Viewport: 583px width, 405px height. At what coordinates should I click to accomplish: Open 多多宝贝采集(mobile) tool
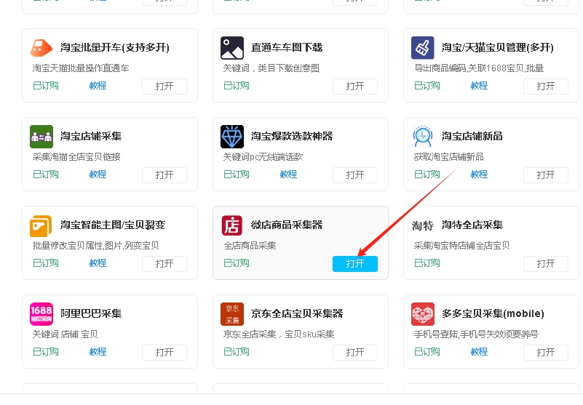click(546, 353)
